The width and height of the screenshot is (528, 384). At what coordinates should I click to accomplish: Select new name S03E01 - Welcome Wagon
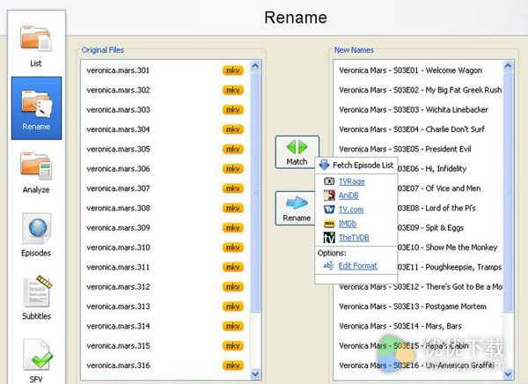click(418, 70)
